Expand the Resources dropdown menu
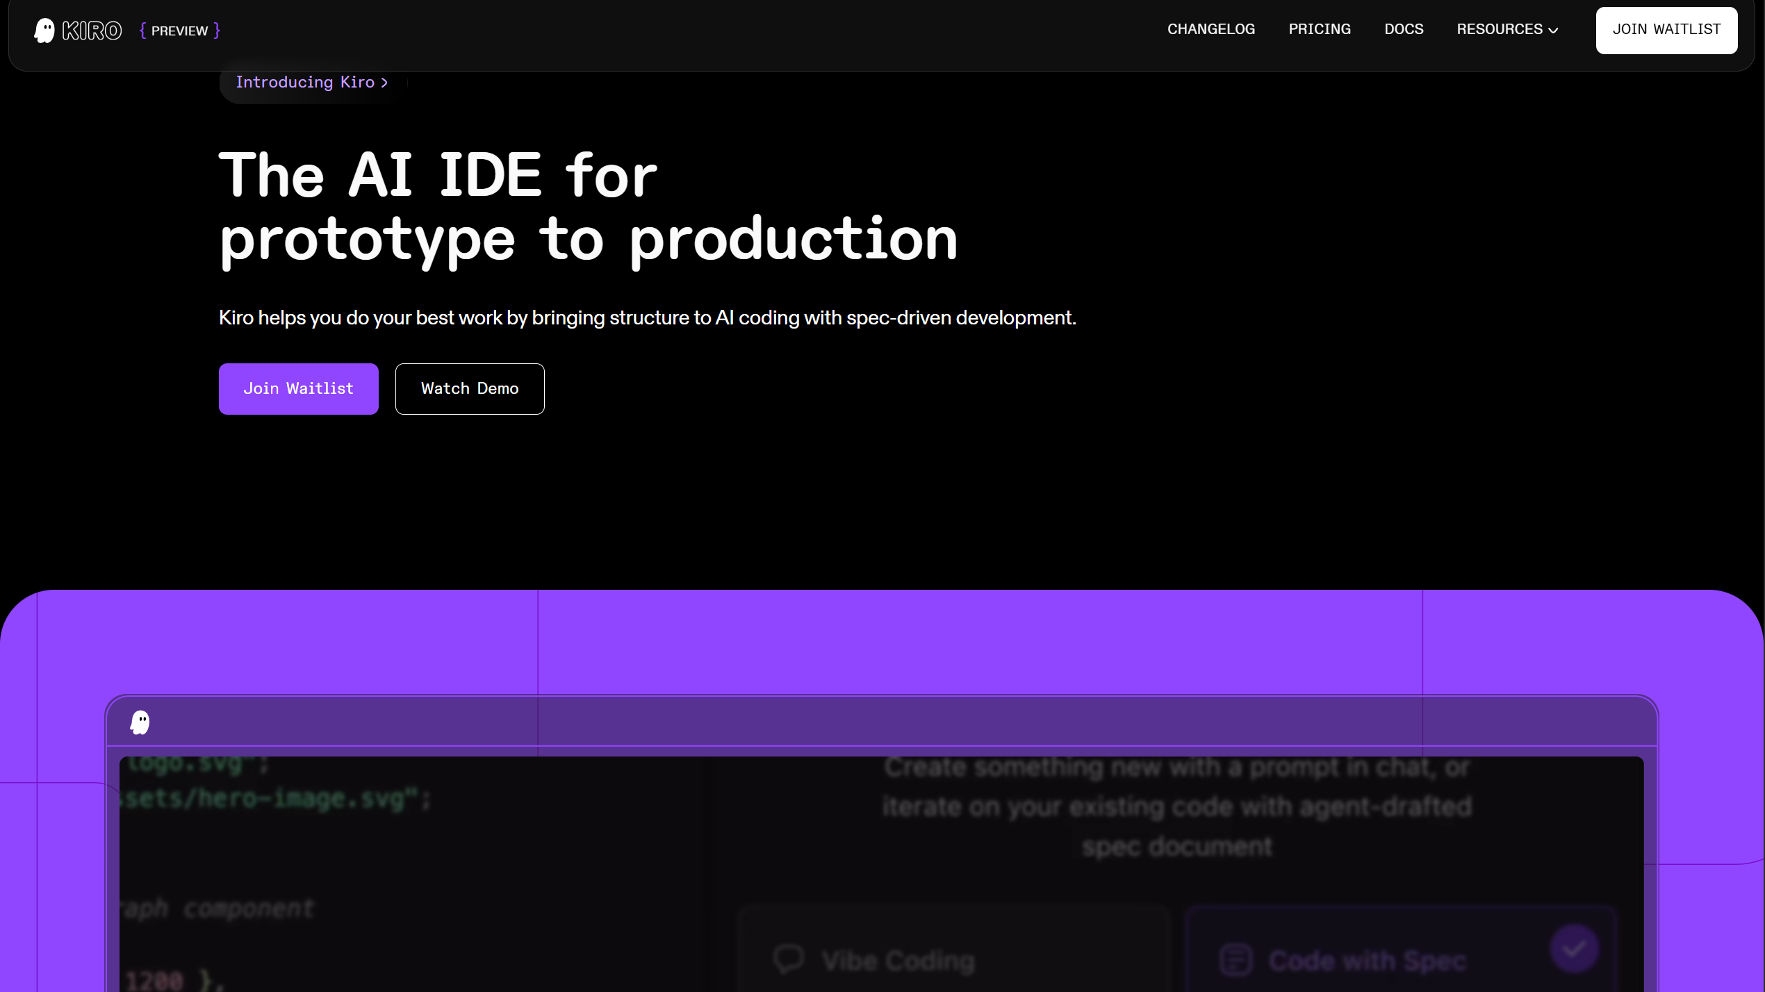This screenshot has width=1765, height=992. pyautogui.click(x=1507, y=29)
